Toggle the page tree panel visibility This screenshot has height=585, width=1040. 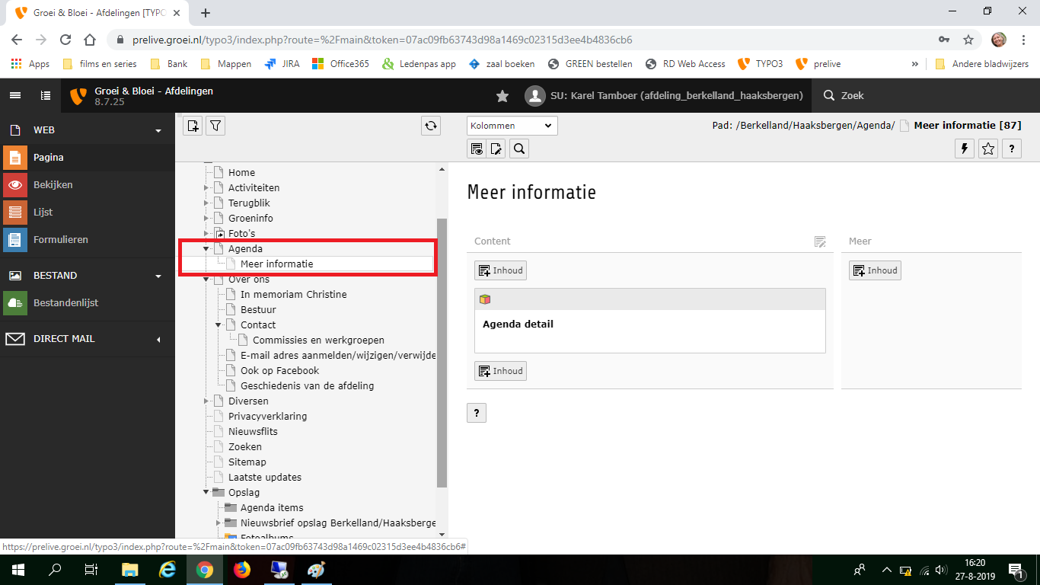(x=46, y=96)
